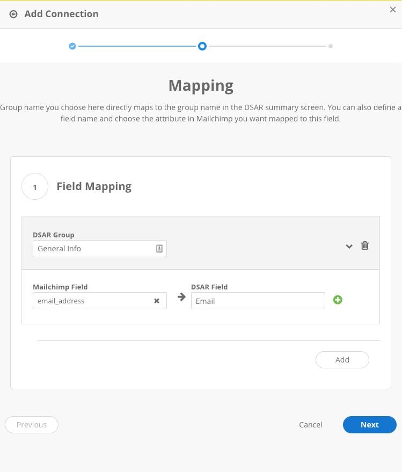The image size is (402, 472).
Task: Click the contact icon inside DSAR Group field
Action: pos(159,249)
